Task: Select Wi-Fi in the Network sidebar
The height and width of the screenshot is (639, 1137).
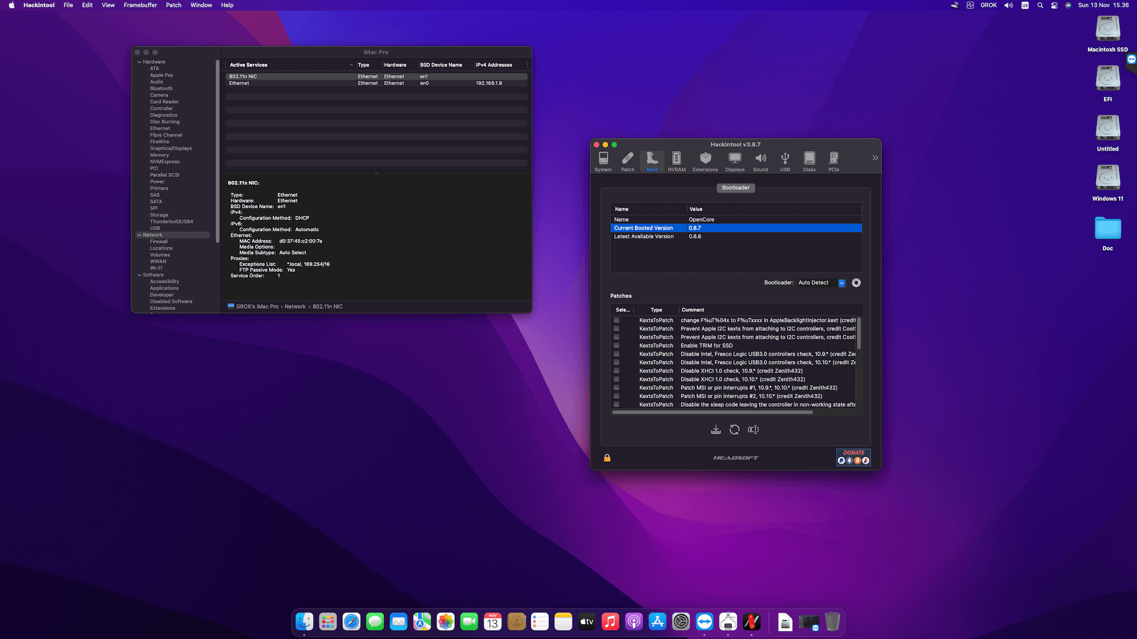Action: click(156, 267)
